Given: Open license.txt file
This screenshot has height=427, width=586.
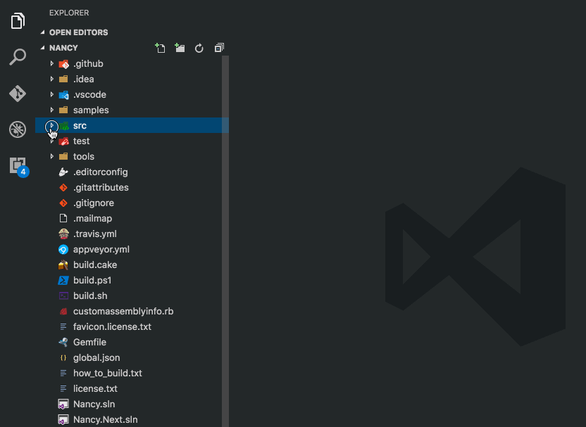Looking at the screenshot, I should [x=95, y=389].
